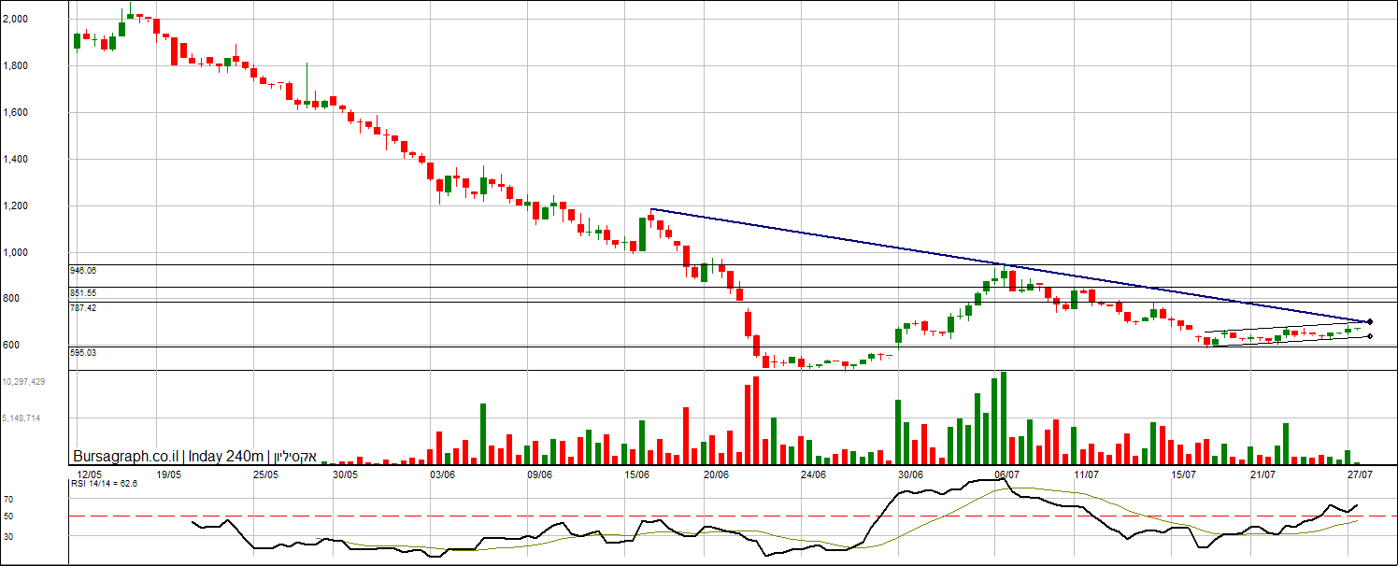Select the blue descending trendline
1398x566 pixels.
coord(1009,265)
